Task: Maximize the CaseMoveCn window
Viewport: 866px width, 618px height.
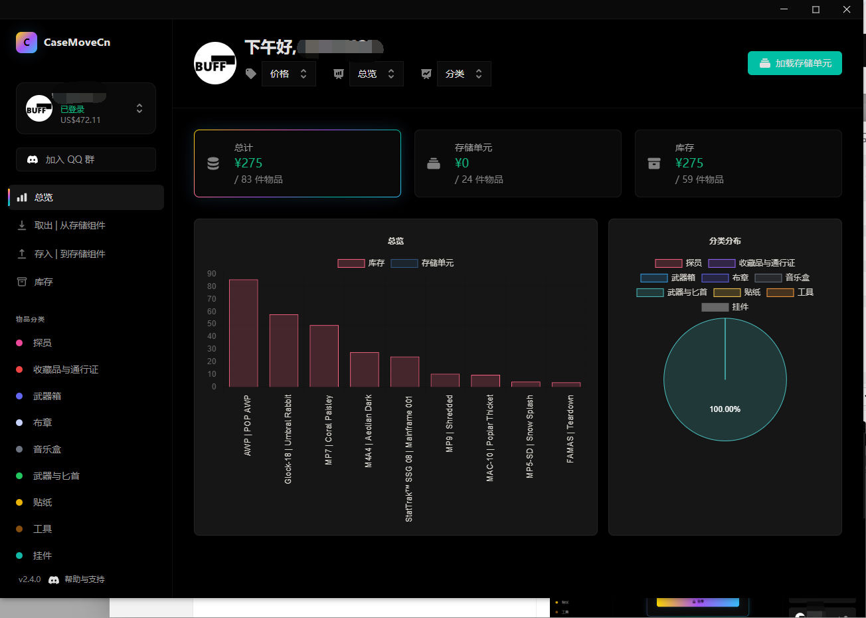Action: coord(816,9)
